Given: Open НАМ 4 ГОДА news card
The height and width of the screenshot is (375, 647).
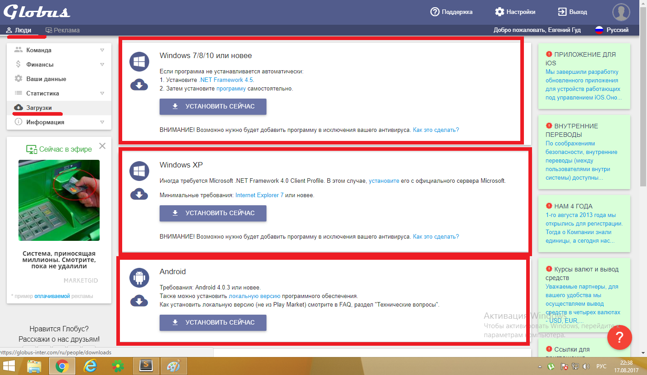Looking at the screenshot, I should point(584,223).
